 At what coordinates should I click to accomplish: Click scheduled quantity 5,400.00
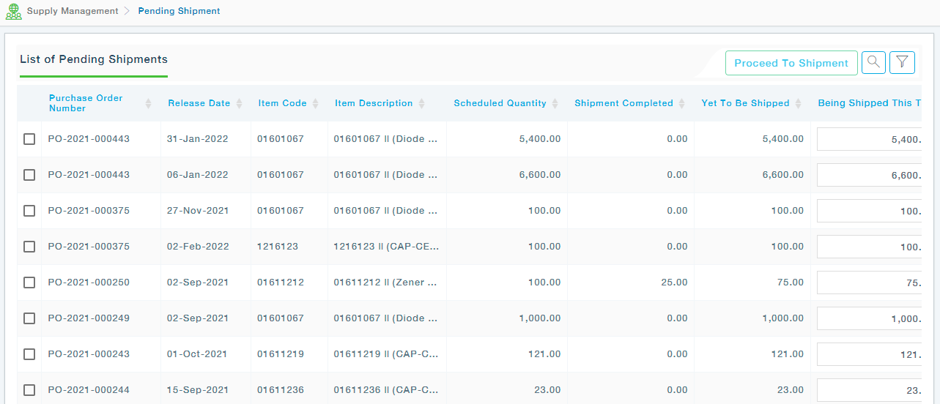click(x=539, y=139)
